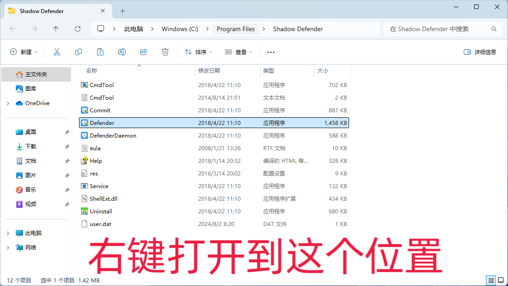This screenshot has width=508, height=286.
Task: Sort by 大小 column header
Action: tap(322, 70)
